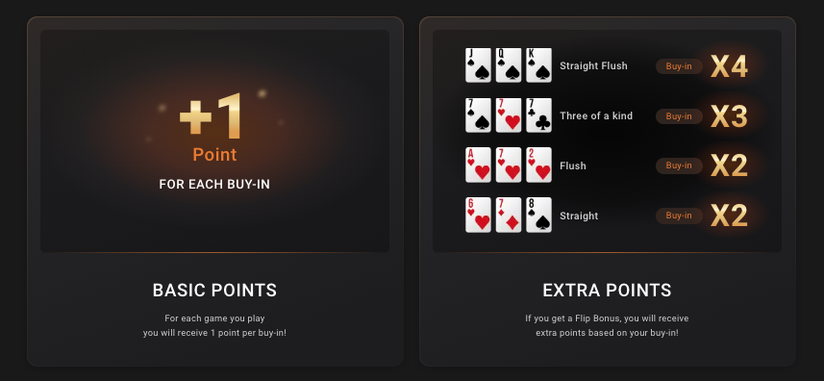This screenshot has width=824, height=381.
Task: Click the Buy-in badge for Three of a kind
Action: [x=679, y=116]
